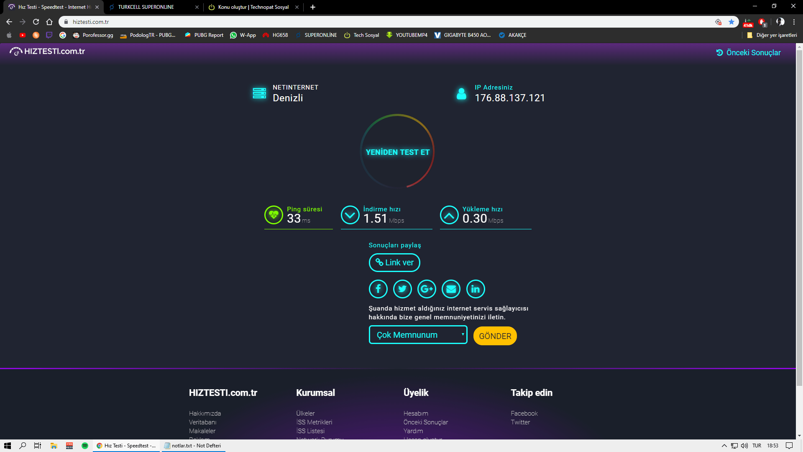The width and height of the screenshot is (803, 452).
Task: Share results on Facebook icon
Action: coord(378,289)
